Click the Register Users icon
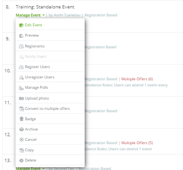The image size is (183, 170). (x=21, y=67)
